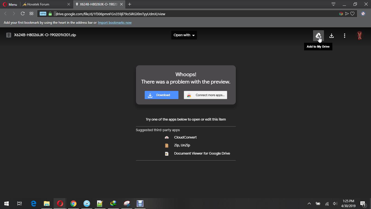Open the More actions three-dot menu
371x209 pixels.
tap(344, 35)
